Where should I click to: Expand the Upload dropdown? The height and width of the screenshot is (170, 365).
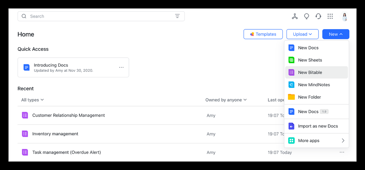coord(302,34)
